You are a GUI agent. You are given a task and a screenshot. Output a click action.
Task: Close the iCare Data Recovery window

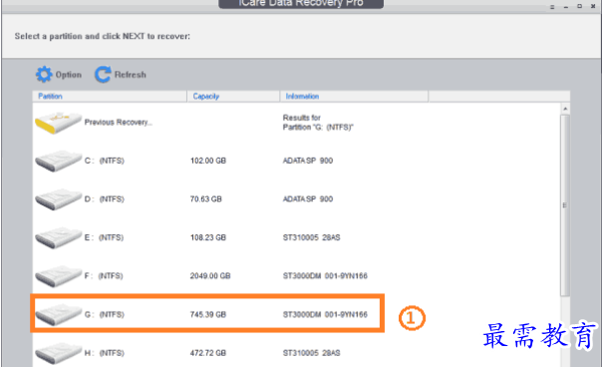(x=593, y=7)
